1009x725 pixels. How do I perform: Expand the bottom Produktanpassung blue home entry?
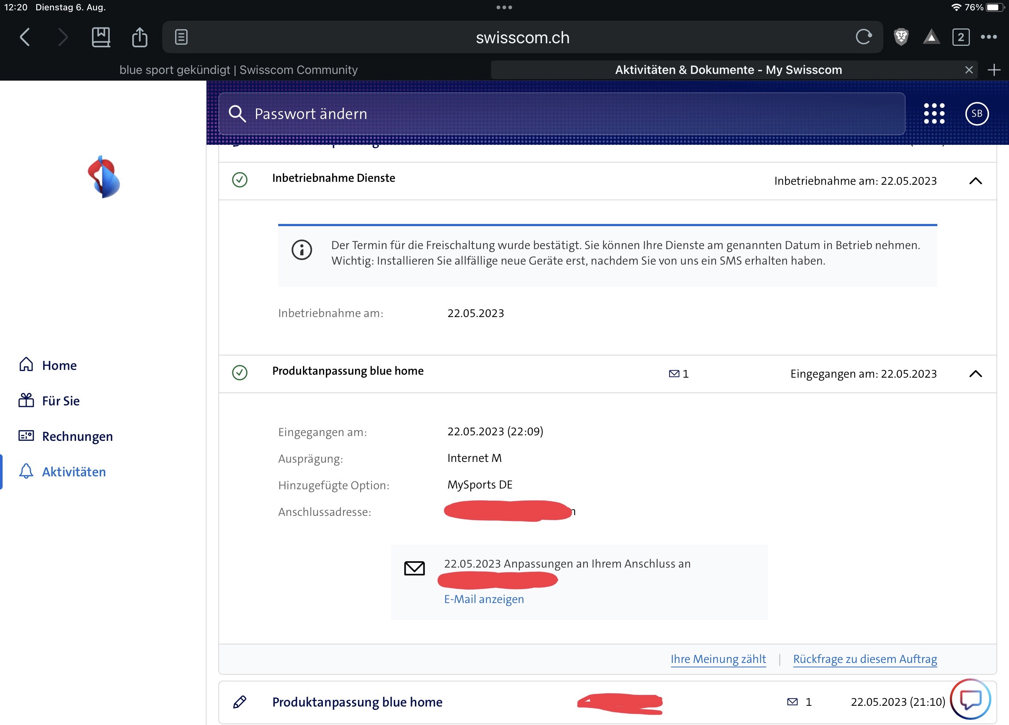pyautogui.click(x=357, y=702)
